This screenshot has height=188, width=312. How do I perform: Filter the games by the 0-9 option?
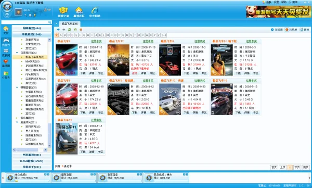click(164, 35)
